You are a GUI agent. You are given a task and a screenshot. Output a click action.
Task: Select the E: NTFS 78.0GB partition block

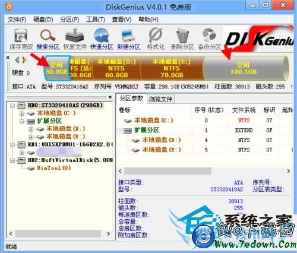pos(172,68)
